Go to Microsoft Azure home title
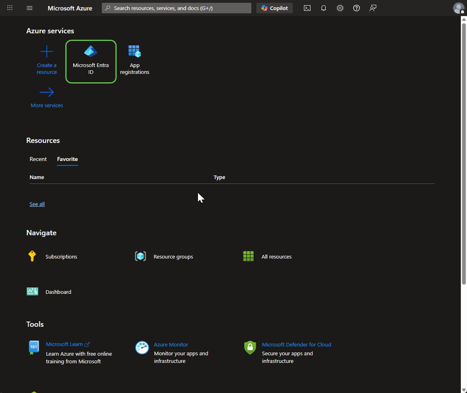467x393 pixels. point(70,8)
